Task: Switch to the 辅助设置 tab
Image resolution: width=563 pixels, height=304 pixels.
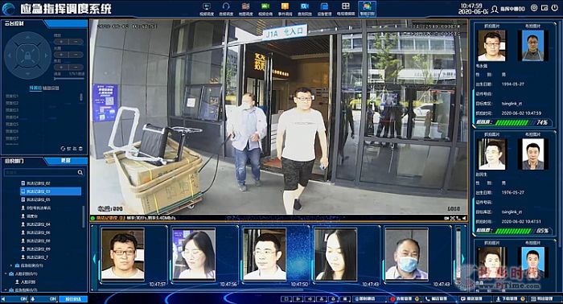Action: point(51,88)
